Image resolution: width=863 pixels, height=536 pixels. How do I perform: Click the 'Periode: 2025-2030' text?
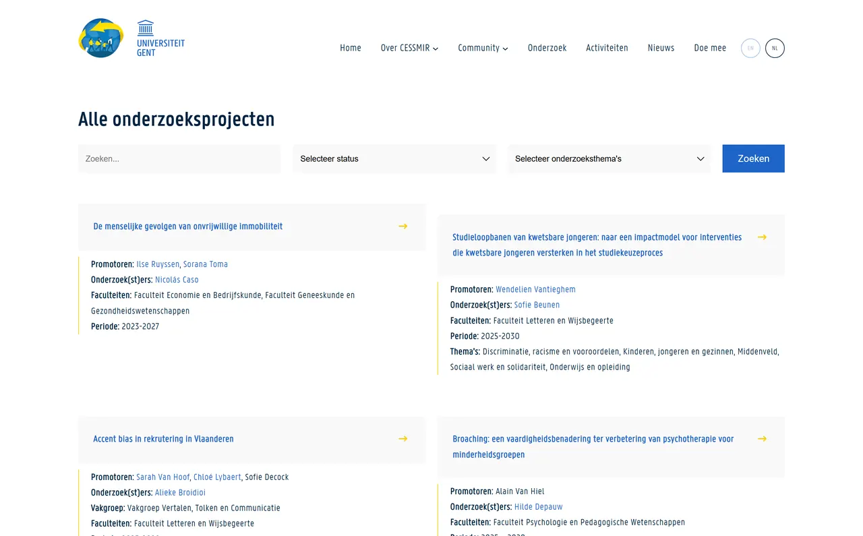pos(485,336)
